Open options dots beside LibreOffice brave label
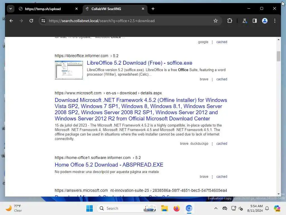This screenshot has height=215, width=286. [212, 79]
